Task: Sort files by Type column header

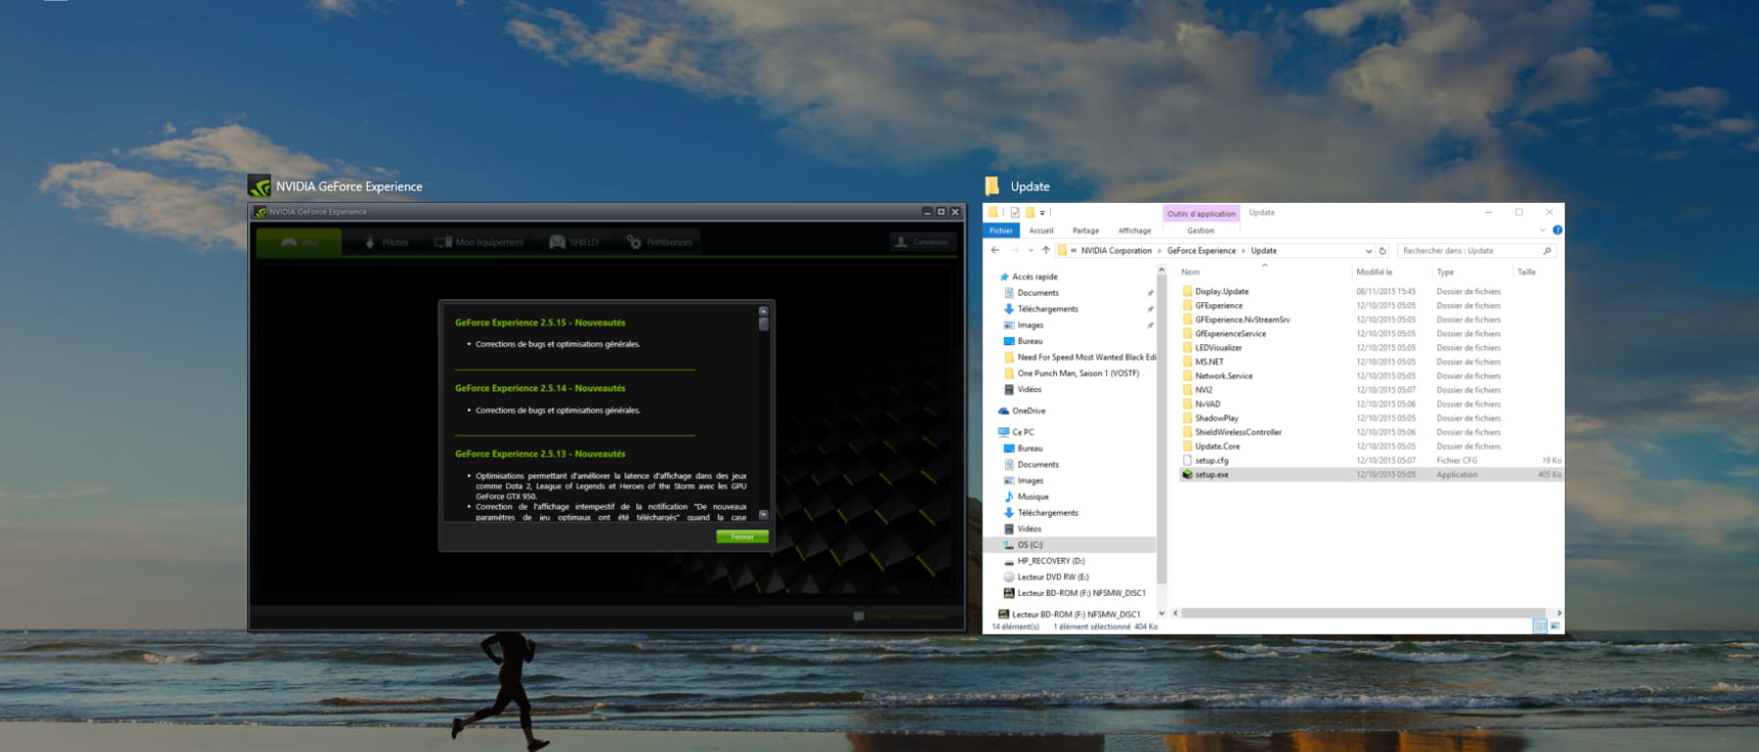Action: point(1445,273)
